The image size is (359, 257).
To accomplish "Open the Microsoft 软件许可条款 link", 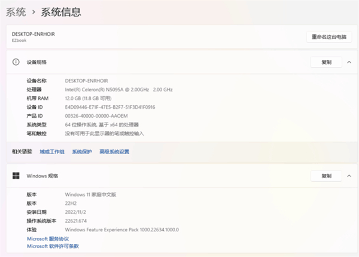I will pos(53,246).
